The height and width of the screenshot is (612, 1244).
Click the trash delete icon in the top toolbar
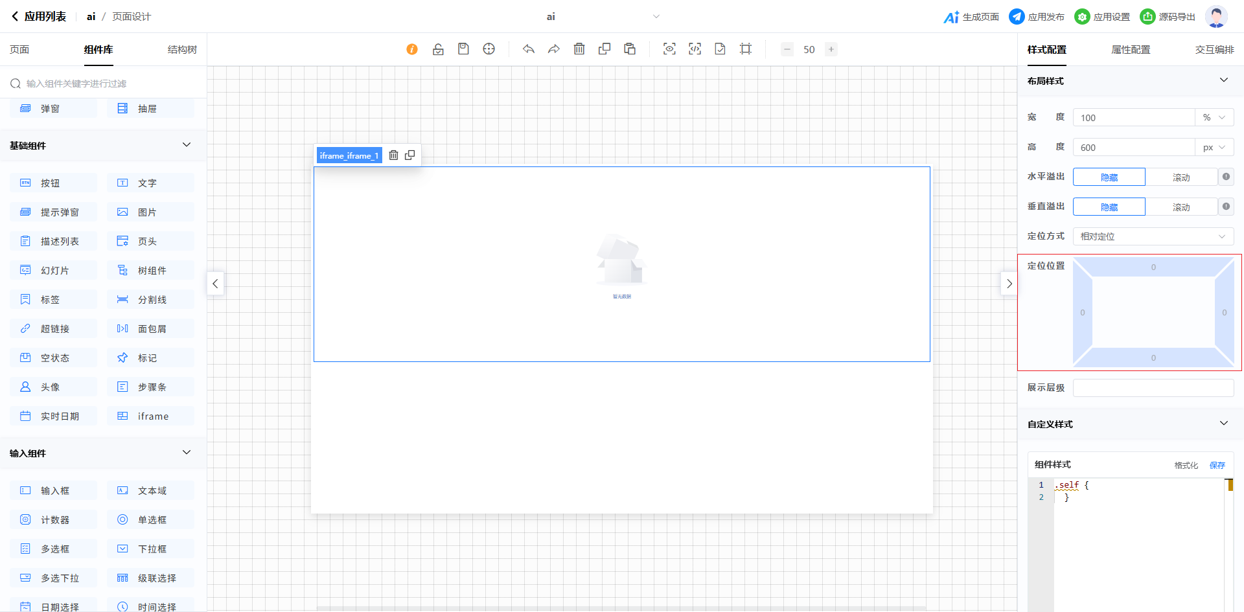coord(579,49)
